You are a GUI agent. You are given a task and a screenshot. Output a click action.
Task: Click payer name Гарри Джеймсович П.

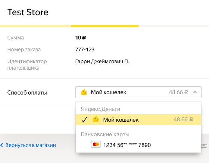point(102,61)
